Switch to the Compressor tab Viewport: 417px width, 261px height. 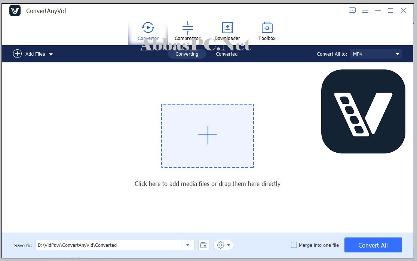tap(187, 31)
